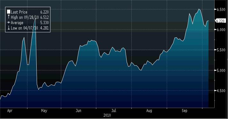Click the Average legend label
The height and width of the screenshot is (119, 228).
coord(17,23)
